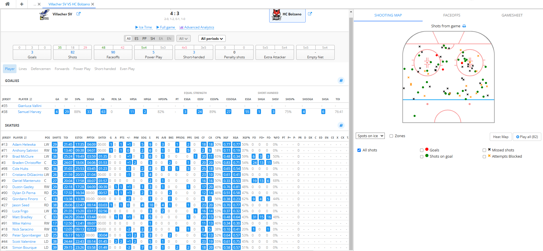The image size is (543, 251).
Task: Open a new tab with the plus icon
Action: tap(22, 4)
